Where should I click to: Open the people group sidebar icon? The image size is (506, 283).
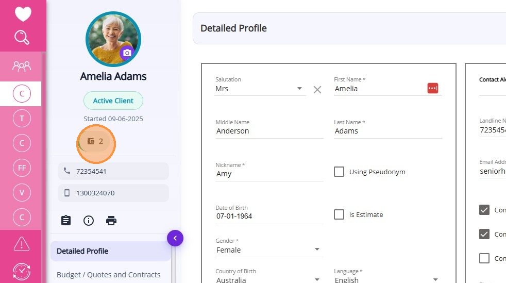(x=22, y=66)
